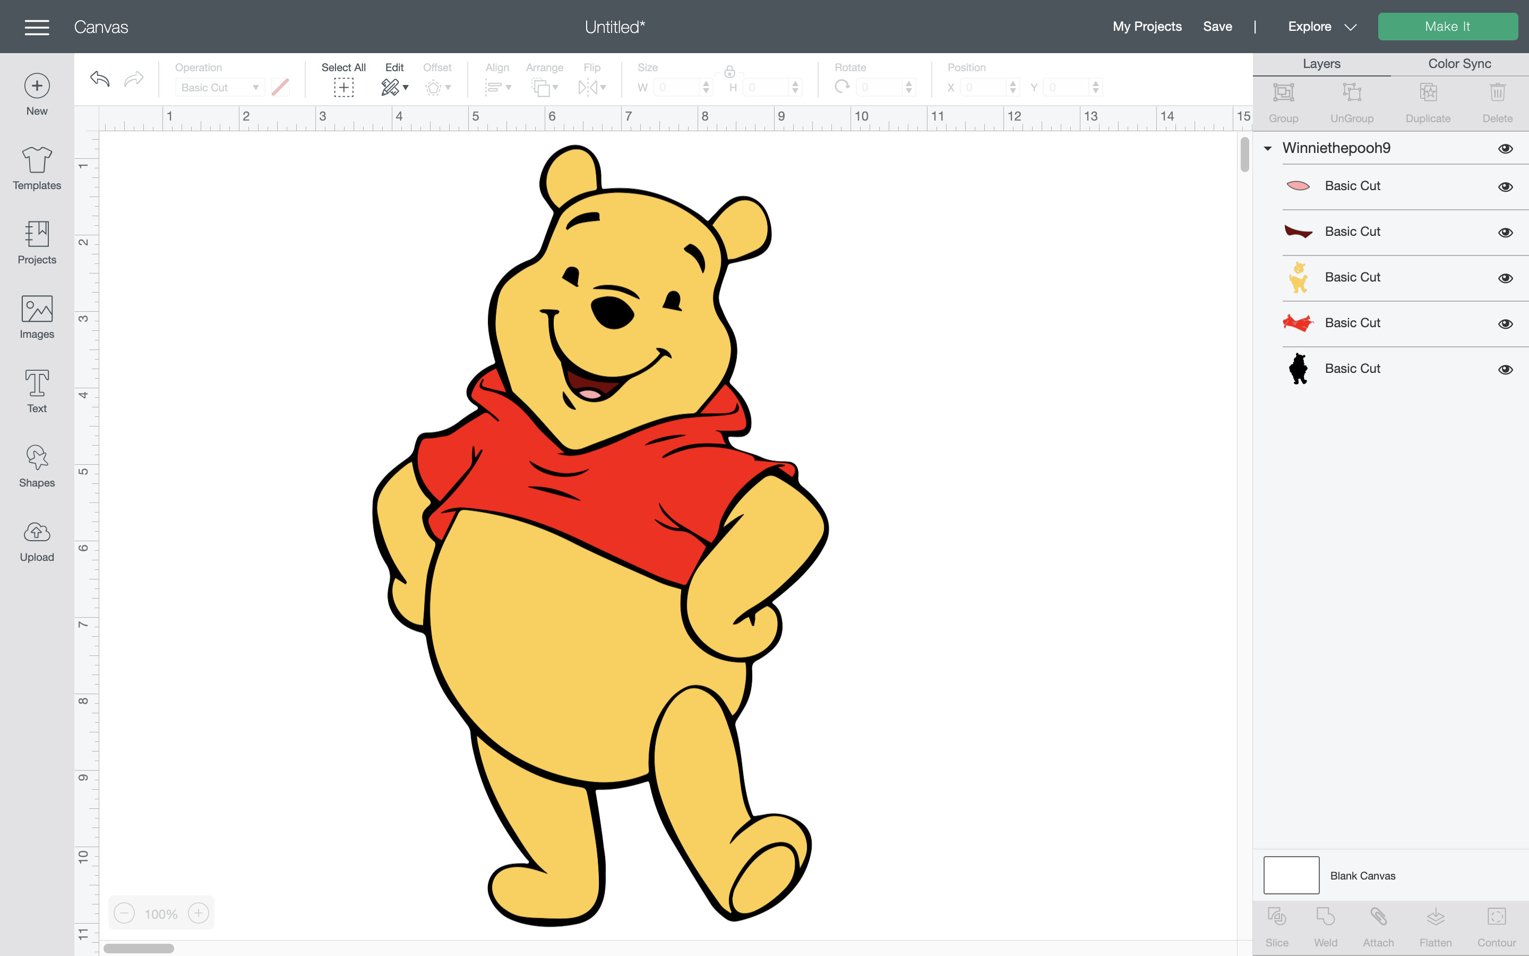1529x956 pixels.
Task: Click the Align icon
Action: coord(493,87)
